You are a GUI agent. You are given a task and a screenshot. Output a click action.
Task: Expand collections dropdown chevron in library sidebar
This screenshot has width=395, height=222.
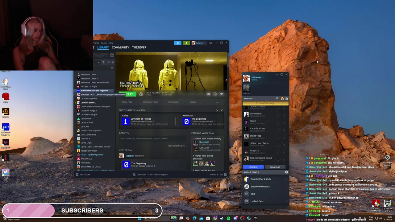click(98, 62)
